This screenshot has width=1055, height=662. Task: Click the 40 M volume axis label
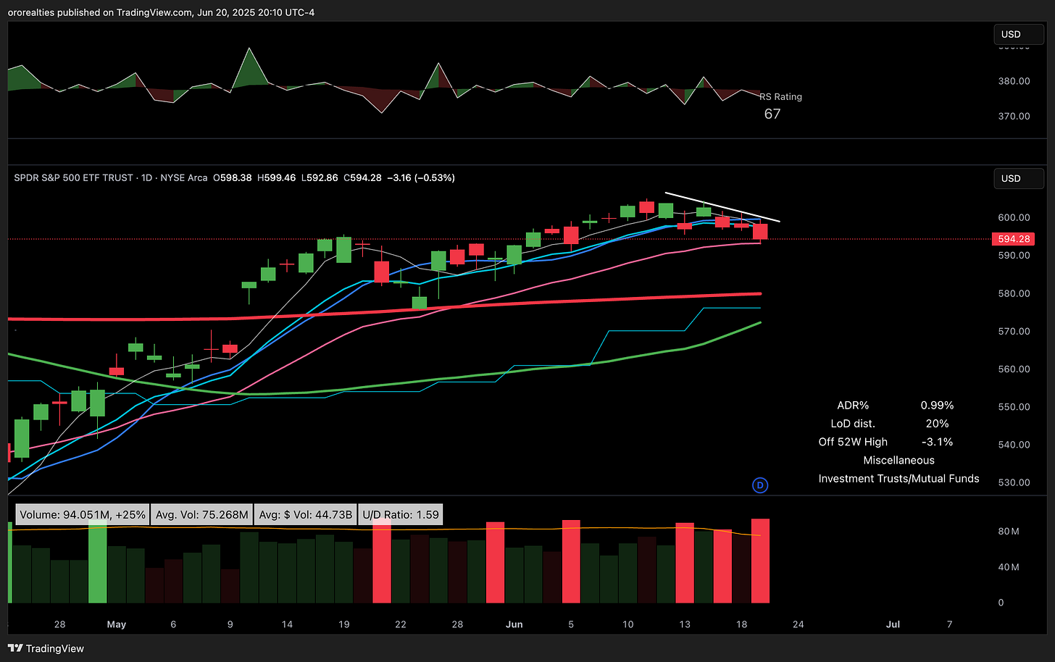(1009, 567)
